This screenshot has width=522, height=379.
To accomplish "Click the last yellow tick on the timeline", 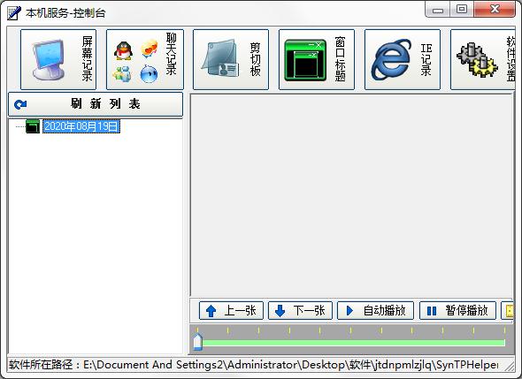I will 504,330.
